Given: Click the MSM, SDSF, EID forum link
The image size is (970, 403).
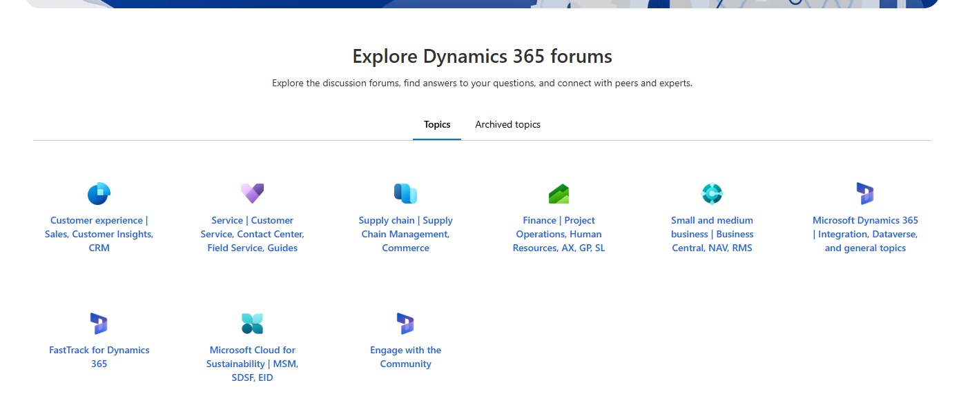Looking at the screenshot, I should coord(253,364).
